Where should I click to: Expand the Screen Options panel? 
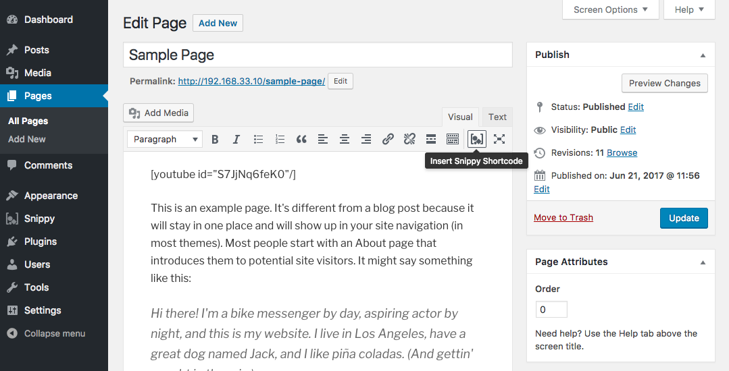point(611,9)
